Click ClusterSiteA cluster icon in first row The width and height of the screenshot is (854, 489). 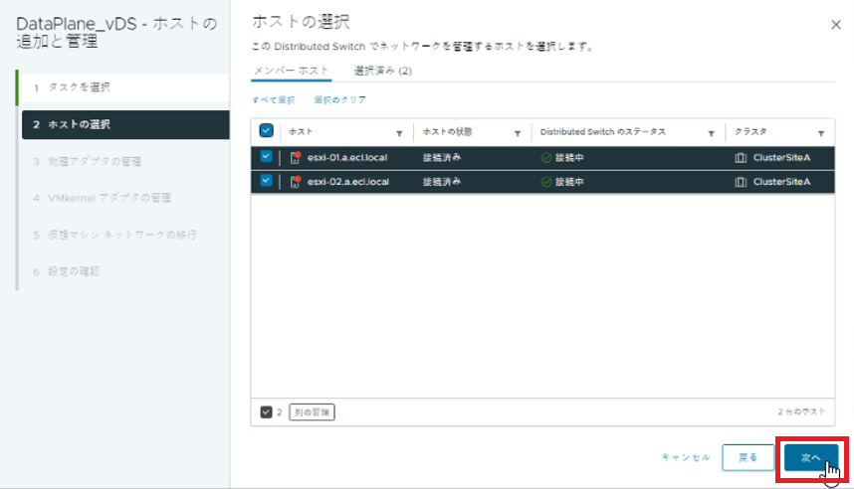[740, 157]
